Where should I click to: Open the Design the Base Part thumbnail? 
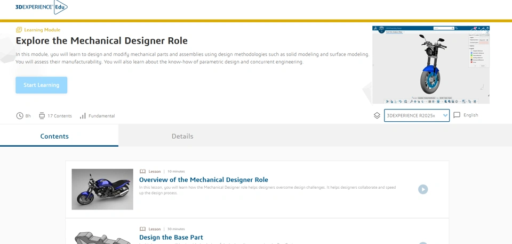click(x=102, y=238)
